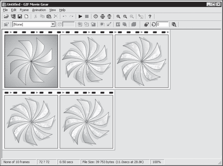This screenshot has width=223, height=166.
Task: Click the frame delay time input field
Action: [68, 24]
